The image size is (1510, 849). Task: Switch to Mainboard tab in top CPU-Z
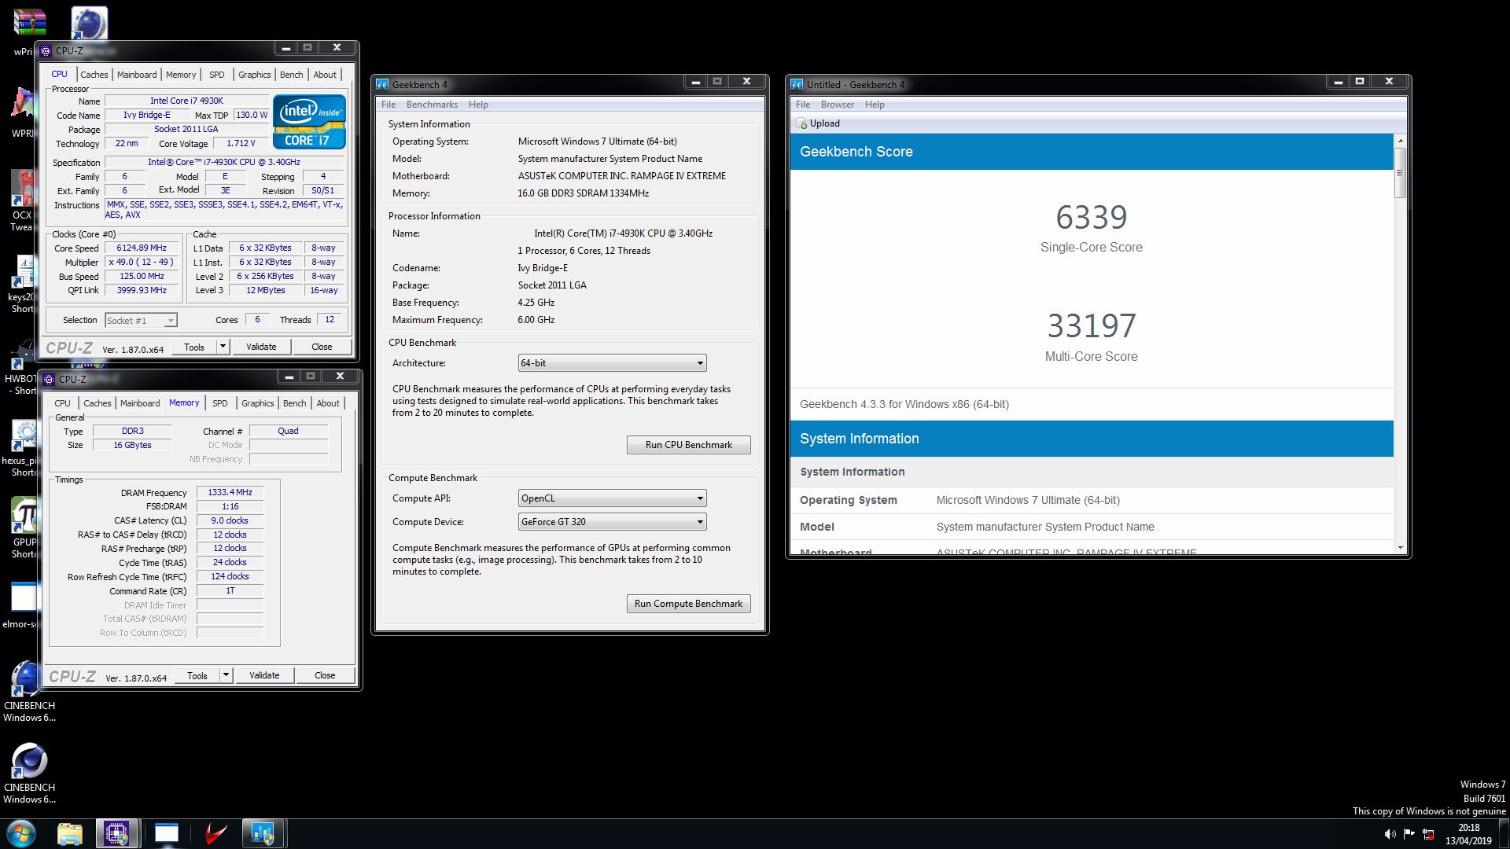(137, 75)
